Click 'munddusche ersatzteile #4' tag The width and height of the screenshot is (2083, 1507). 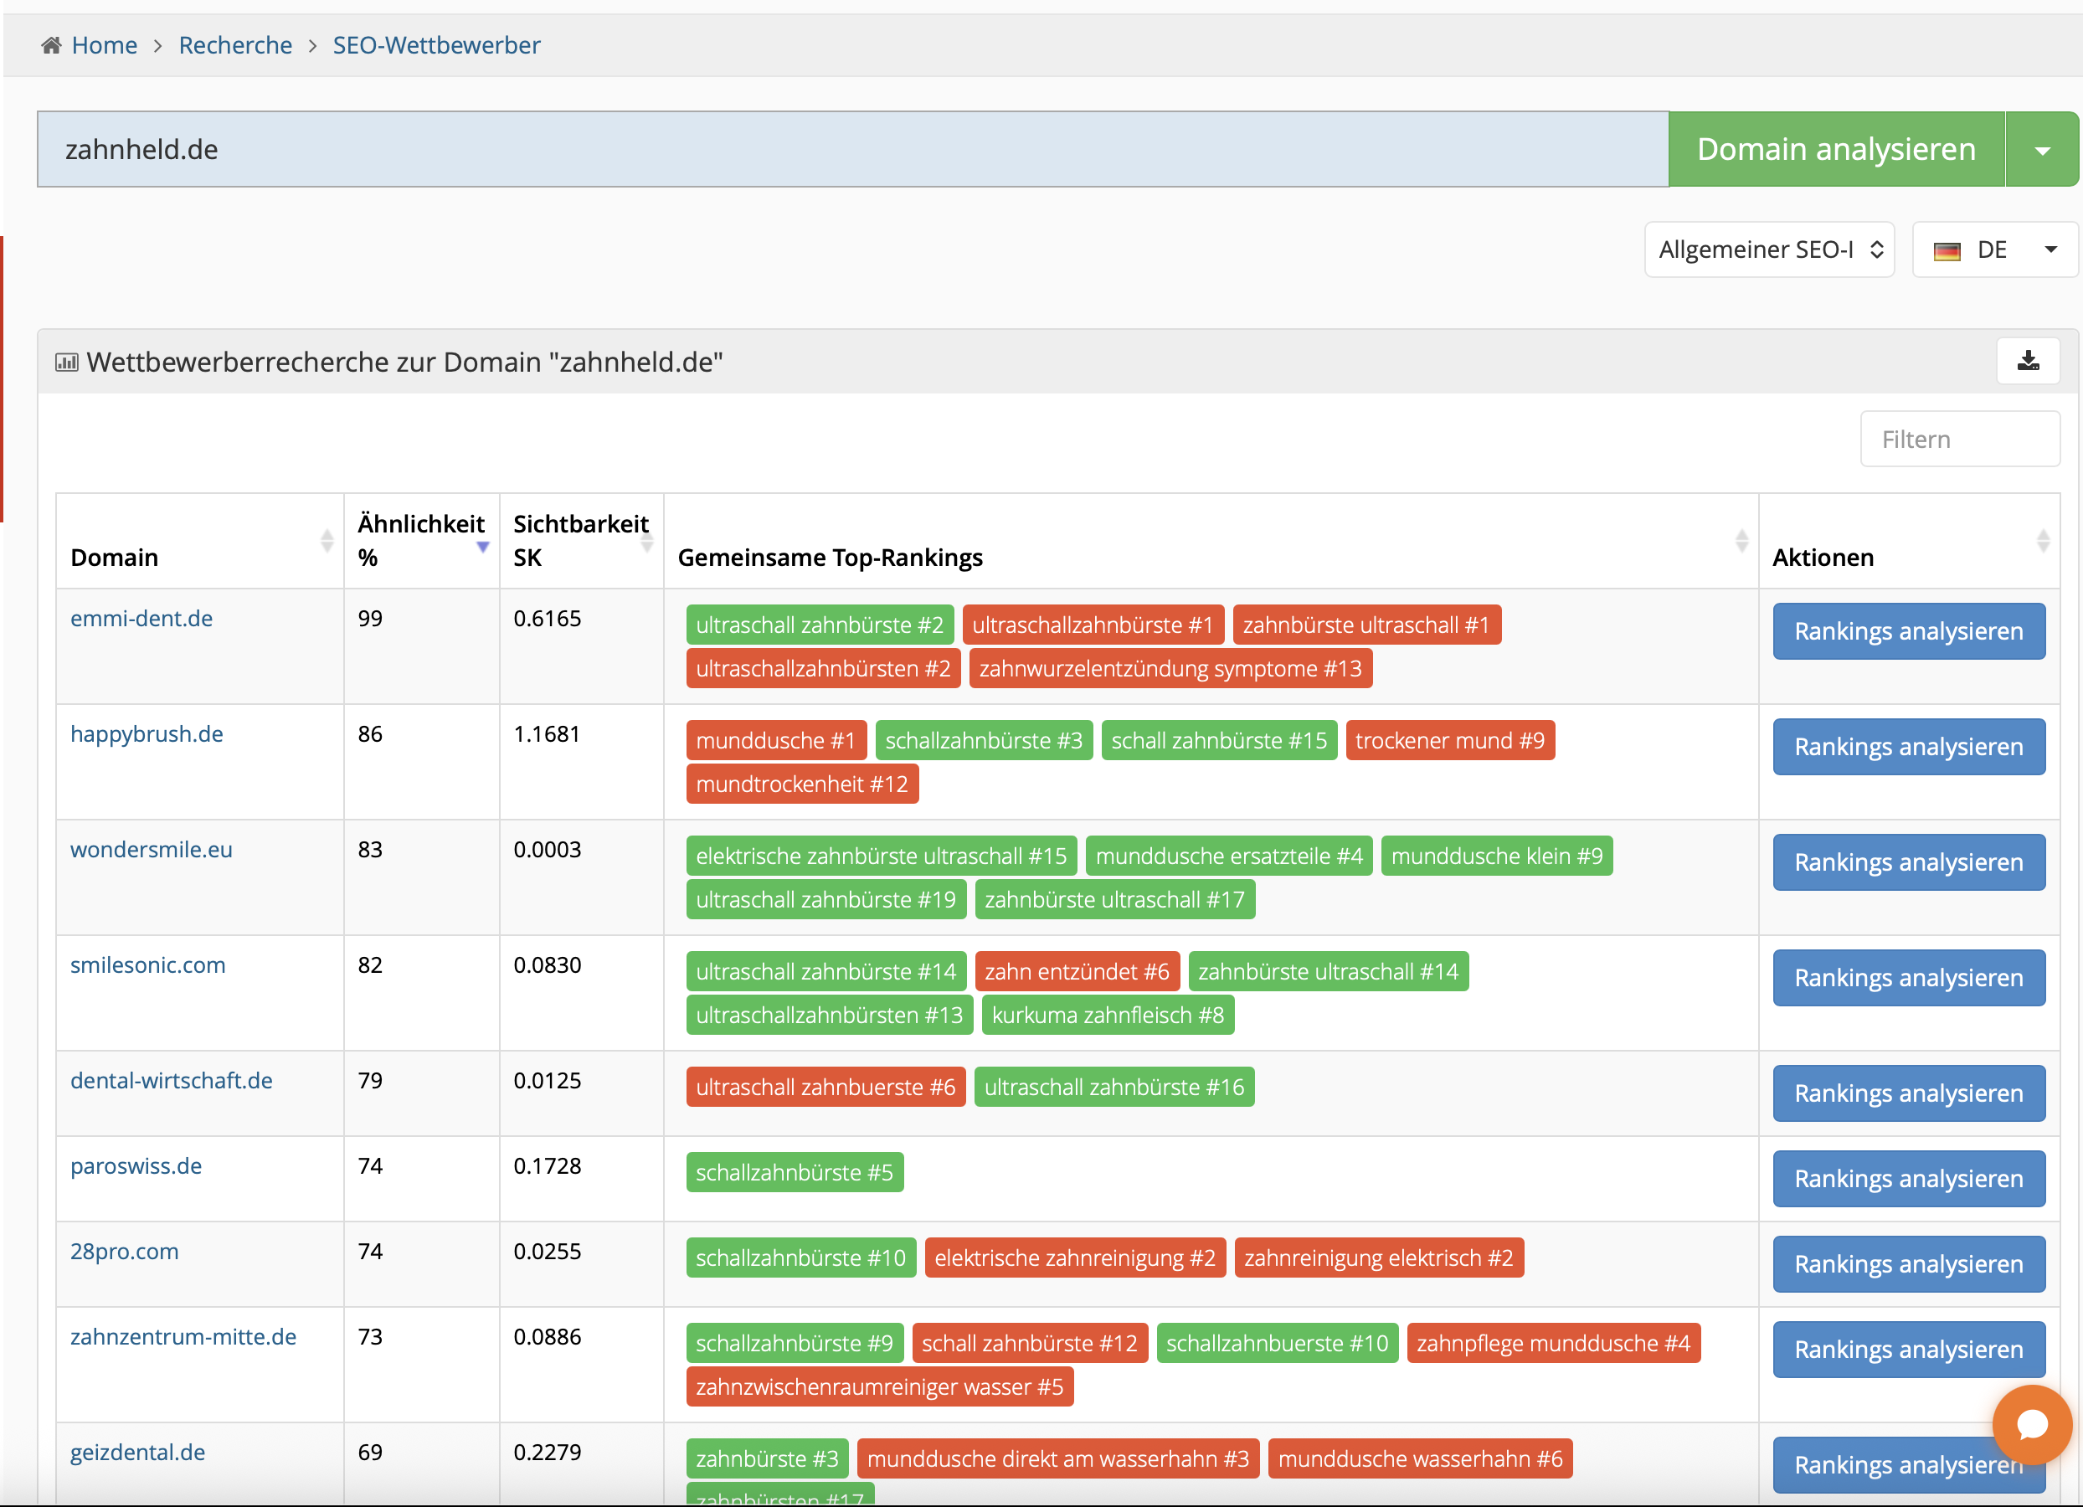click(x=1229, y=856)
